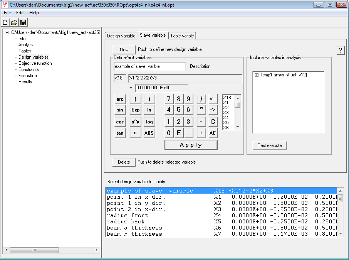The height and width of the screenshot is (260, 349).
Task: Switch to the Table varible tab
Action: pos(182,36)
